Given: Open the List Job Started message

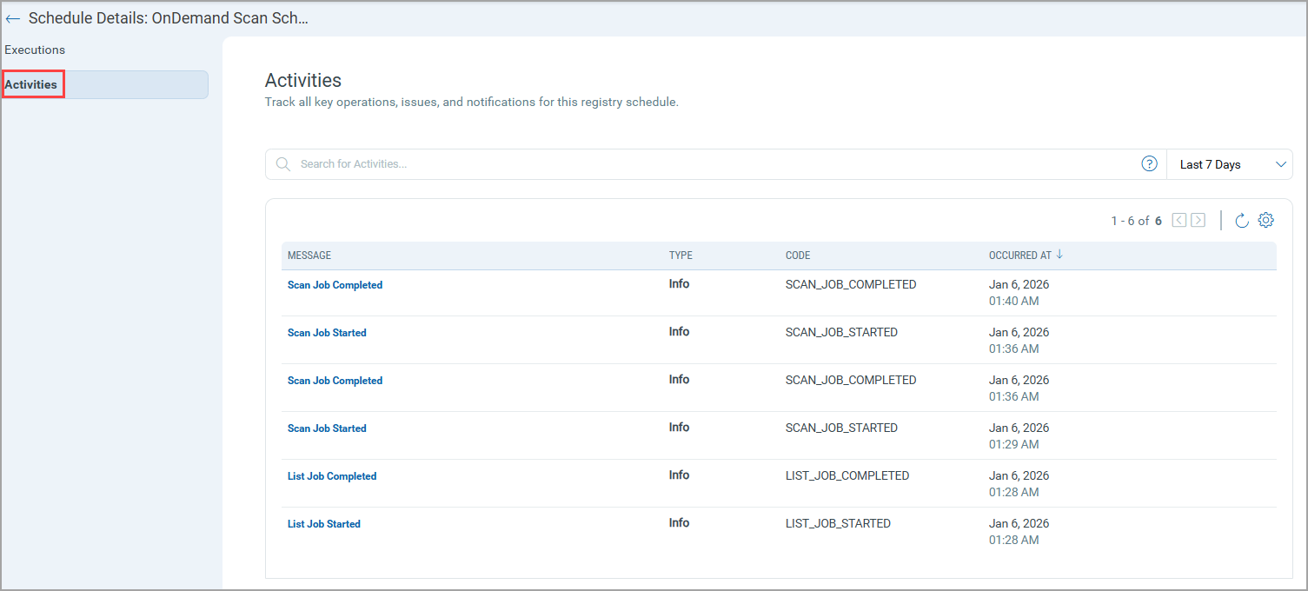Looking at the screenshot, I should point(323,524).
